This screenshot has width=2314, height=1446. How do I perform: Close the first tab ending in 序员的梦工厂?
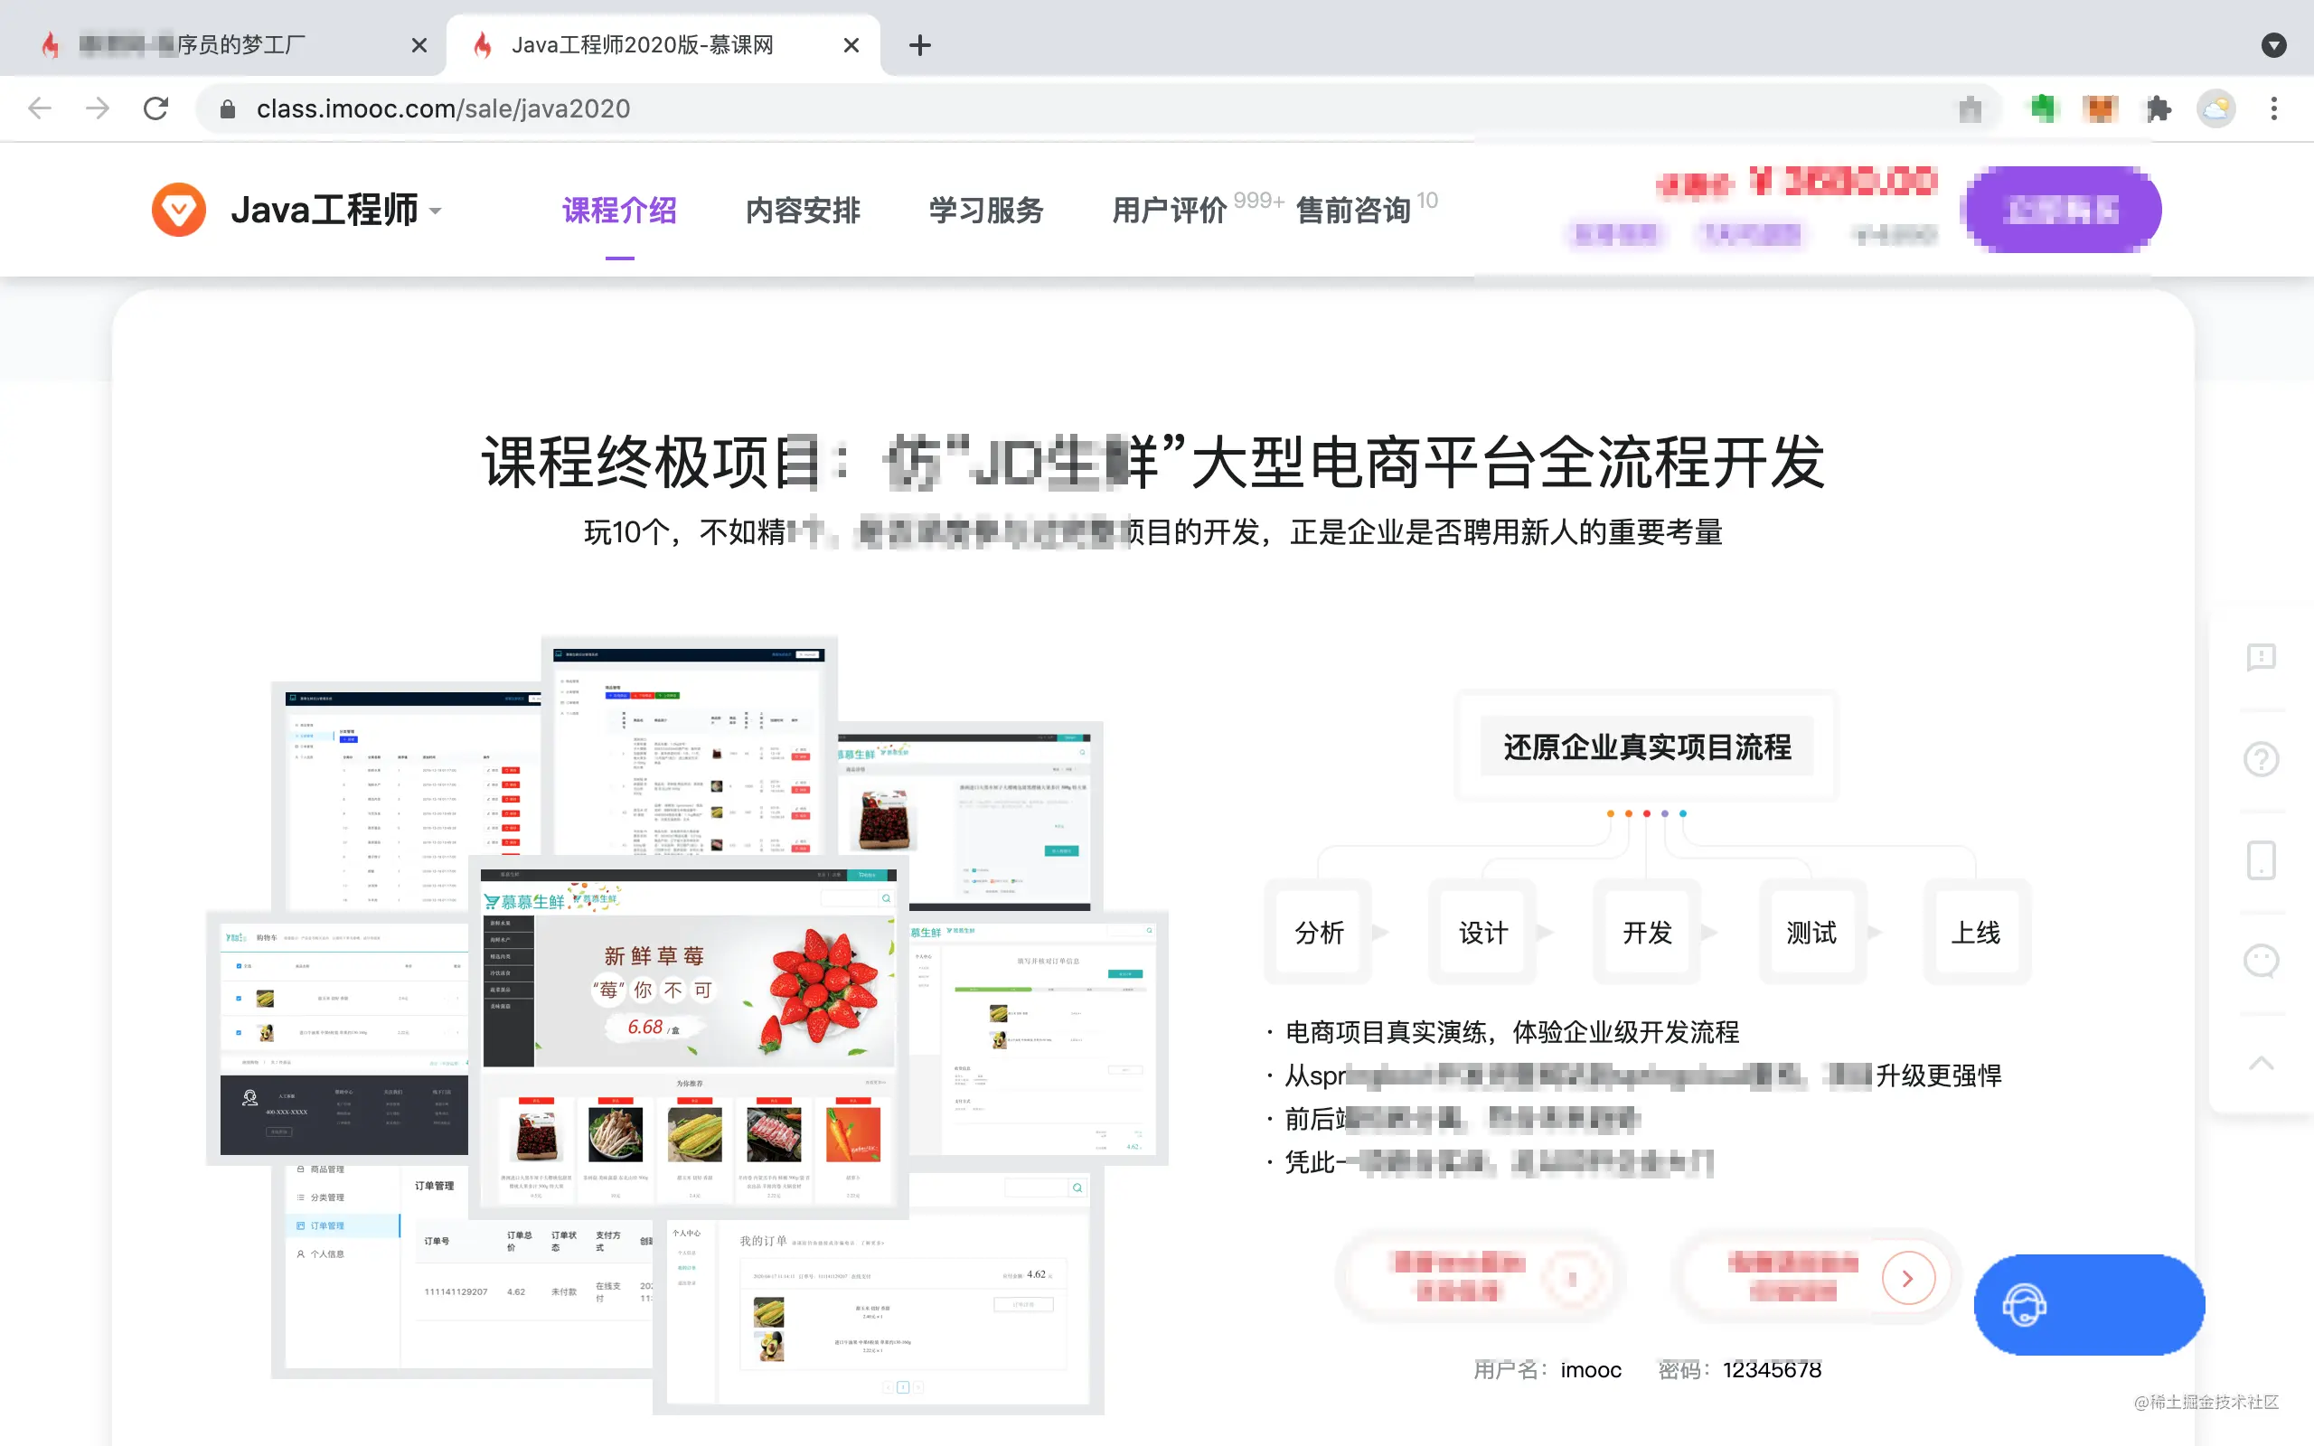[x=419, y=45]
